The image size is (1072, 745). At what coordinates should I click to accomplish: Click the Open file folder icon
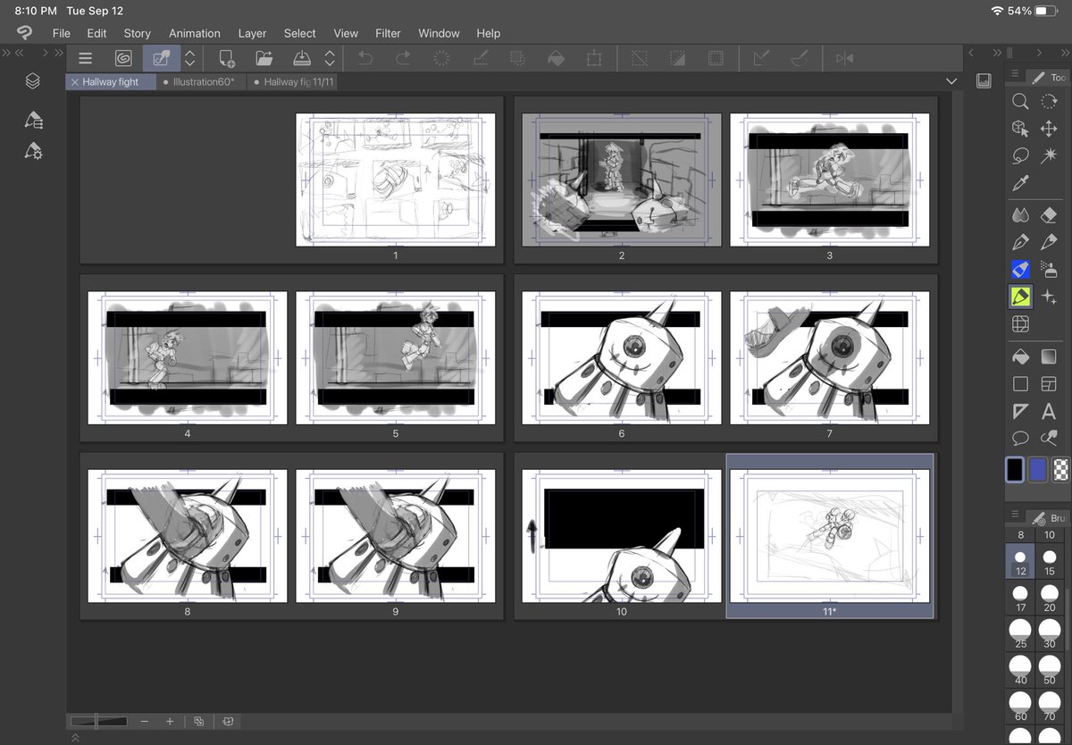pyautogui.click(x=264, y=58)
